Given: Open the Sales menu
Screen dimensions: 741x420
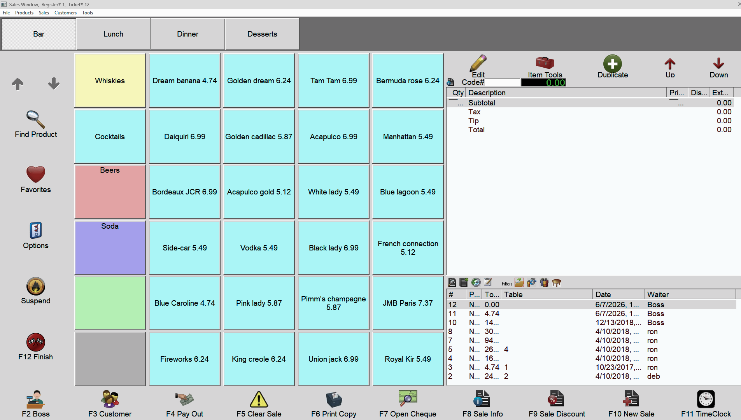Looking at the screenshot, I should [44, 12].
